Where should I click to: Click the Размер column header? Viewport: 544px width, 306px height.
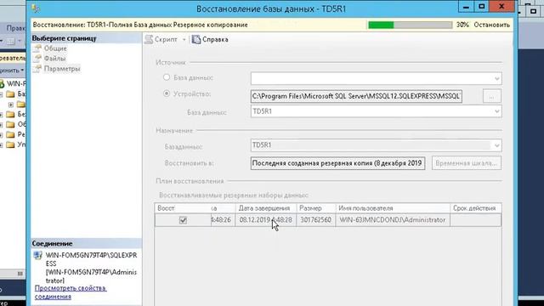(315, 208)
